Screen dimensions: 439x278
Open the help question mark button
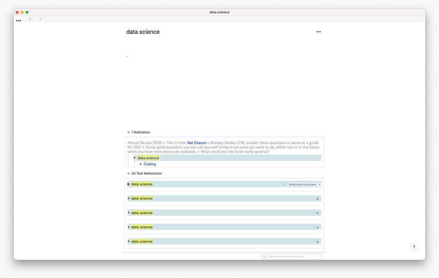(x=414, y=246)
